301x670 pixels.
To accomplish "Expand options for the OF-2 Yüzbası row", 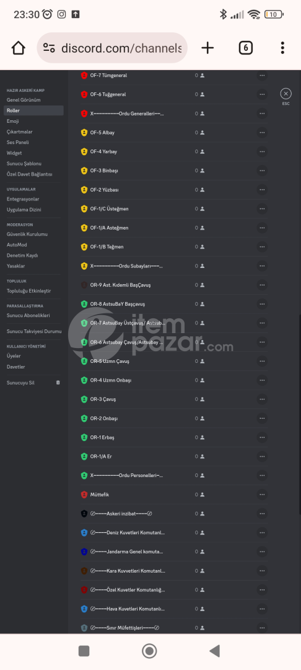I will 262,189.
